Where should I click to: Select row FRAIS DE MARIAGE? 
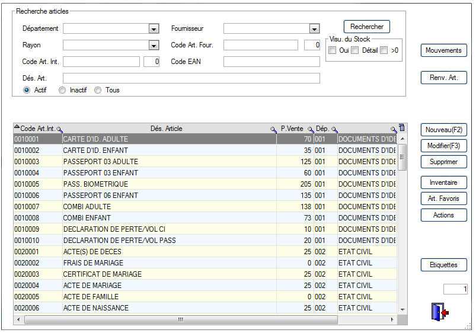205,263
